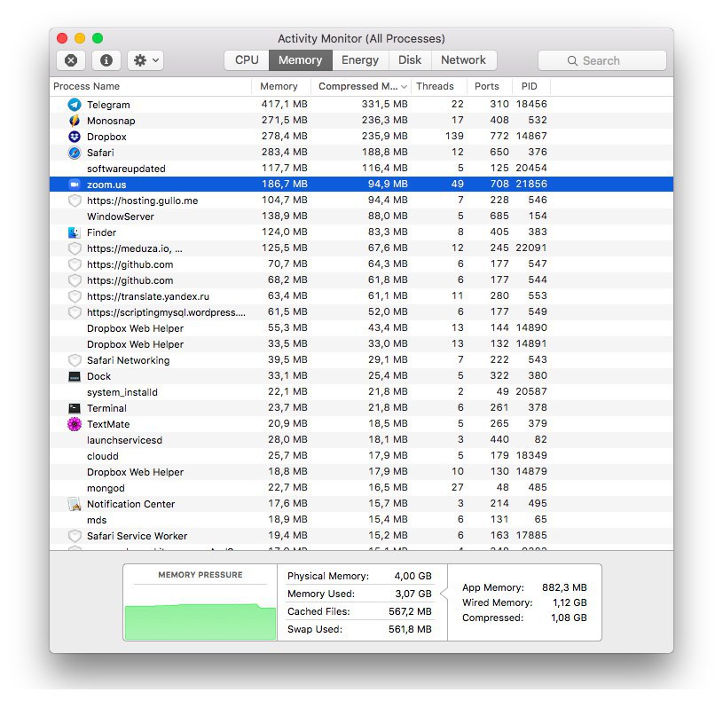Click Physical Memory value 4,00 GB
Image resolution: width=723 pixels, height=724 pixels.
[x=413, y=576]
